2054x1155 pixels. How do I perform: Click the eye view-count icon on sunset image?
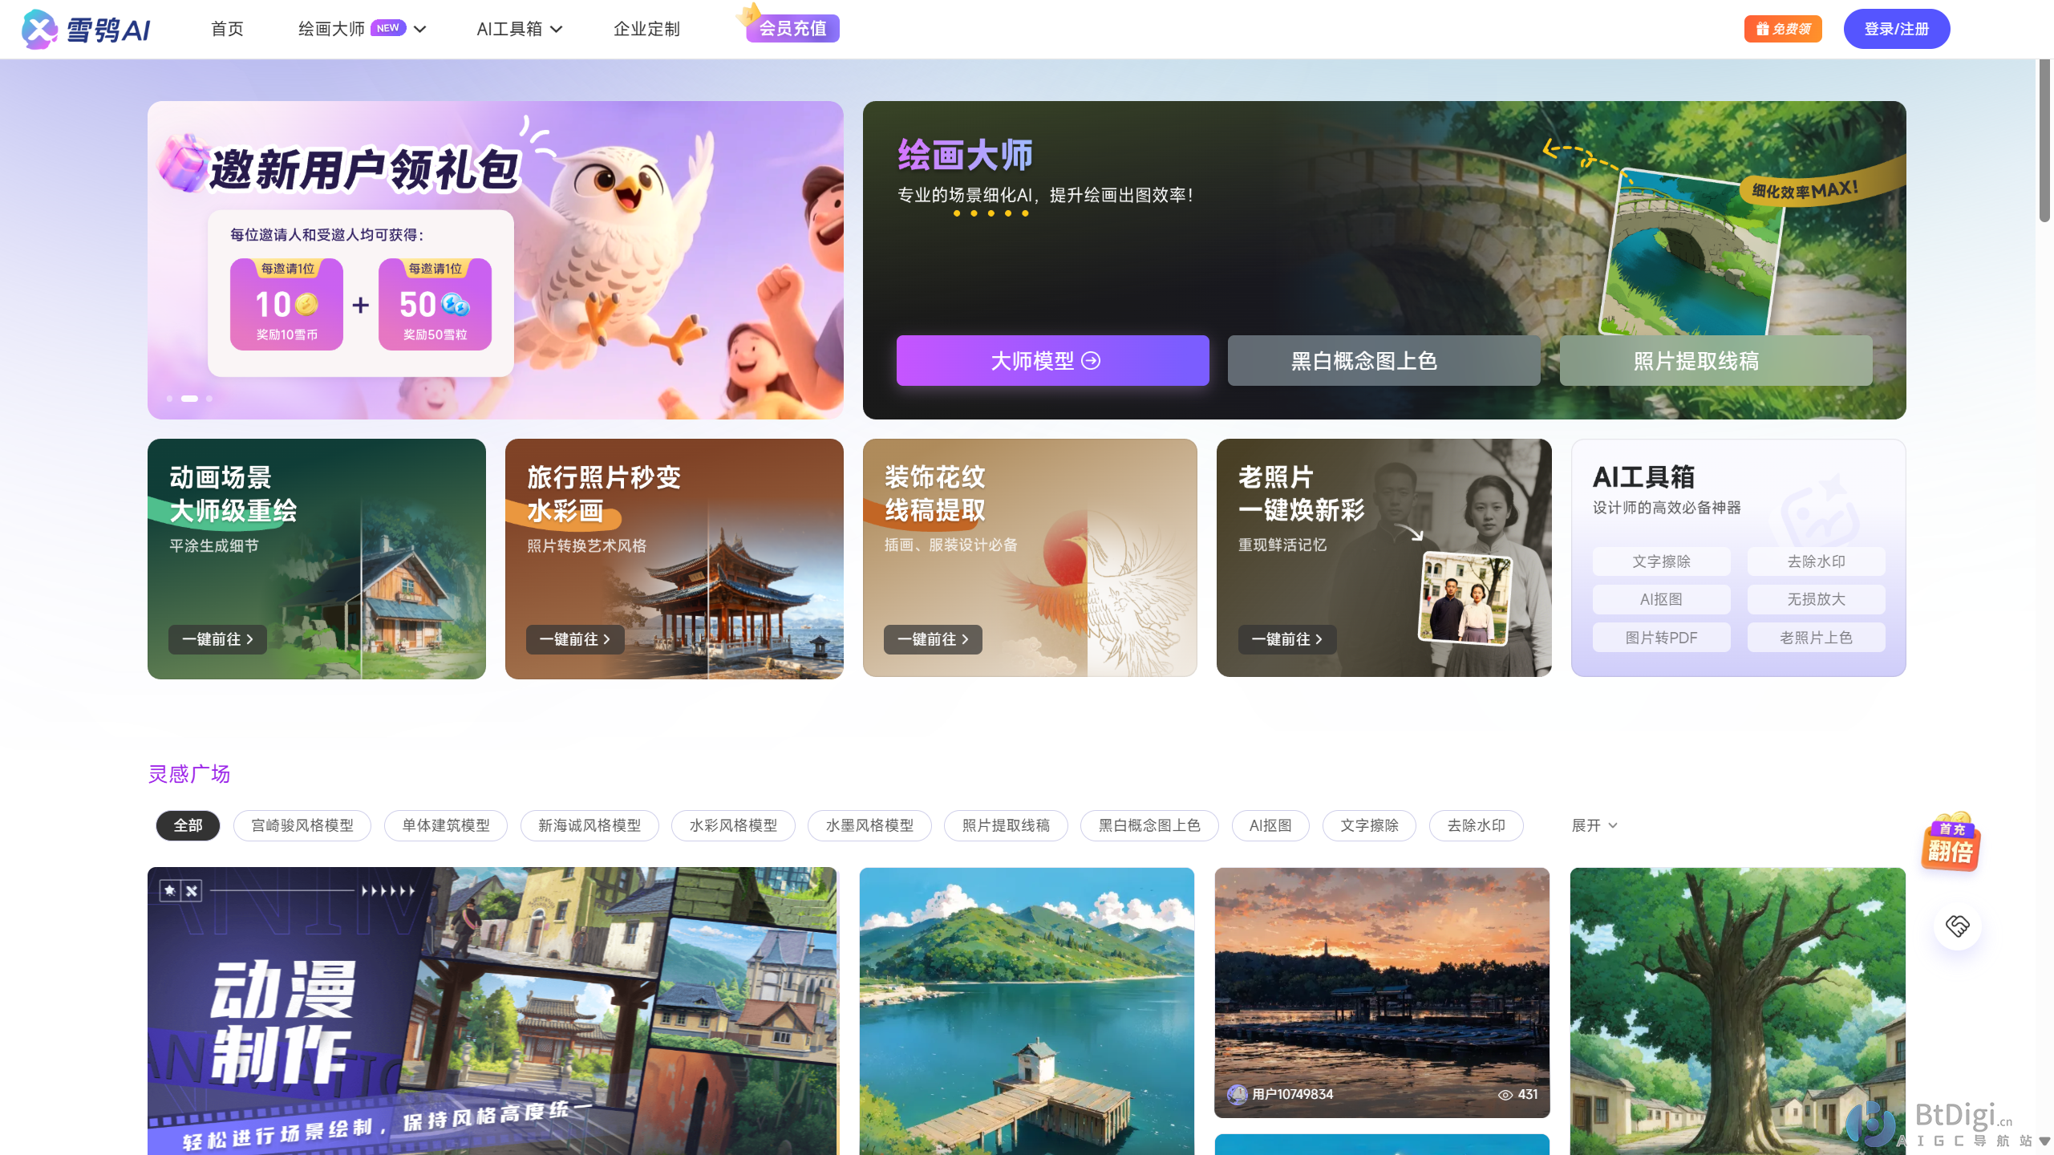click(x=1505, y=1095)
